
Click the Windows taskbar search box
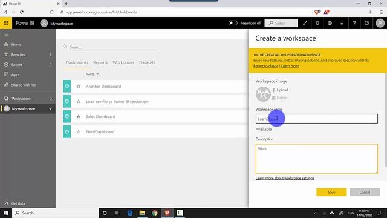[x=56, y=213]
